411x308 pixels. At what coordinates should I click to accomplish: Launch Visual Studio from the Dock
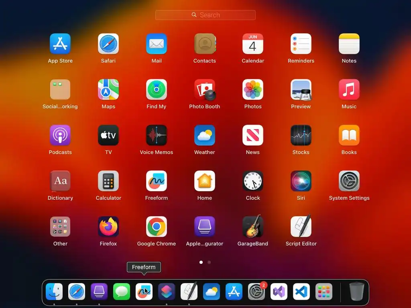(x=279, y=292)
